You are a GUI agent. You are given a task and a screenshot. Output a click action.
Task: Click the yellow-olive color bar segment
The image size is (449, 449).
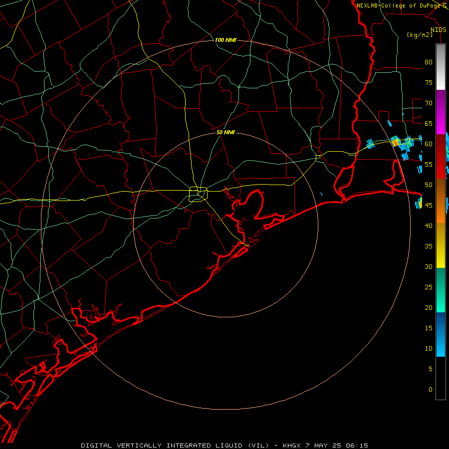(441, 245)
